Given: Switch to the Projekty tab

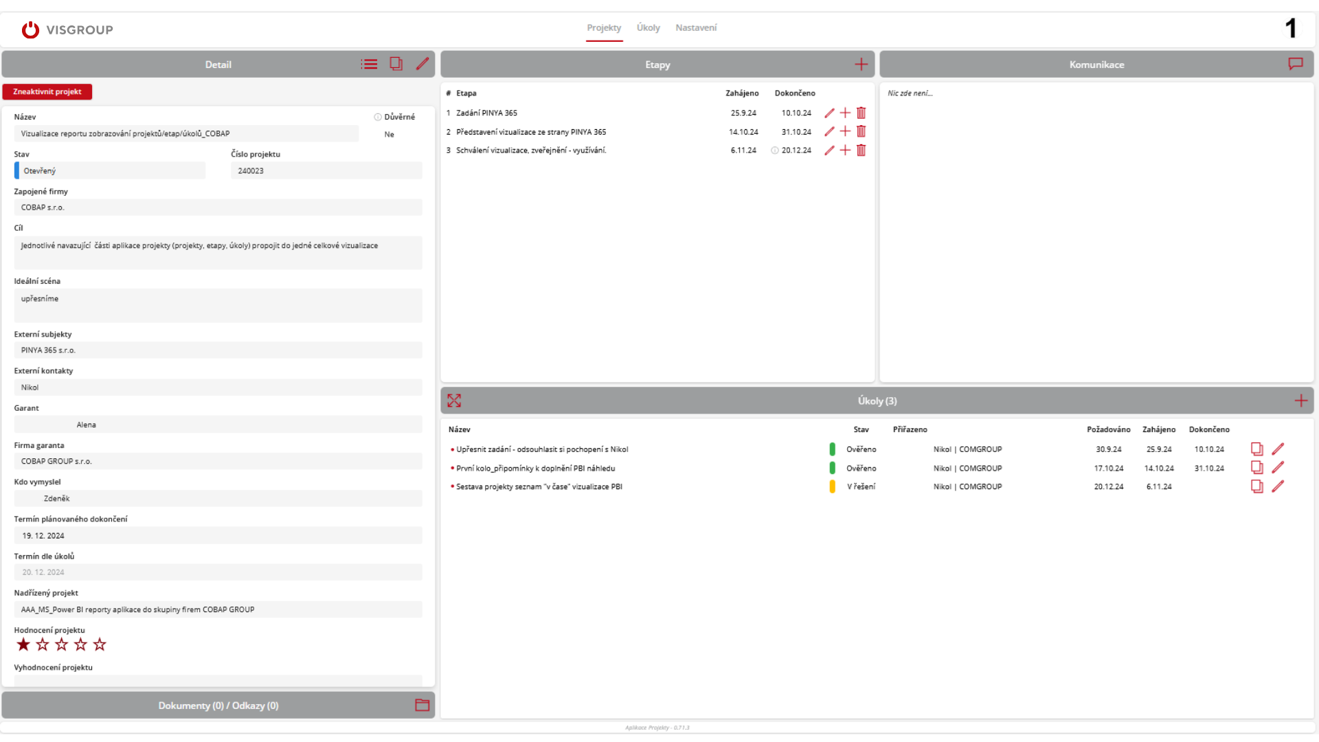Looking at the screenshot, I should click(x=604, y=28).
